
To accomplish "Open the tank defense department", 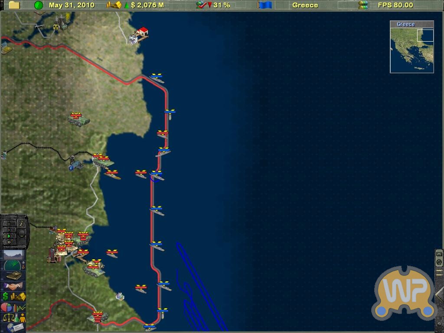I will [x=13, y=275].
